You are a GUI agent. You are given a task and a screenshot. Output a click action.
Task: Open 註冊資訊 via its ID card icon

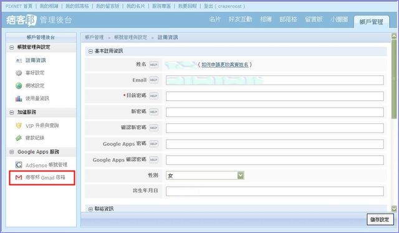click(x=19, y=60)
